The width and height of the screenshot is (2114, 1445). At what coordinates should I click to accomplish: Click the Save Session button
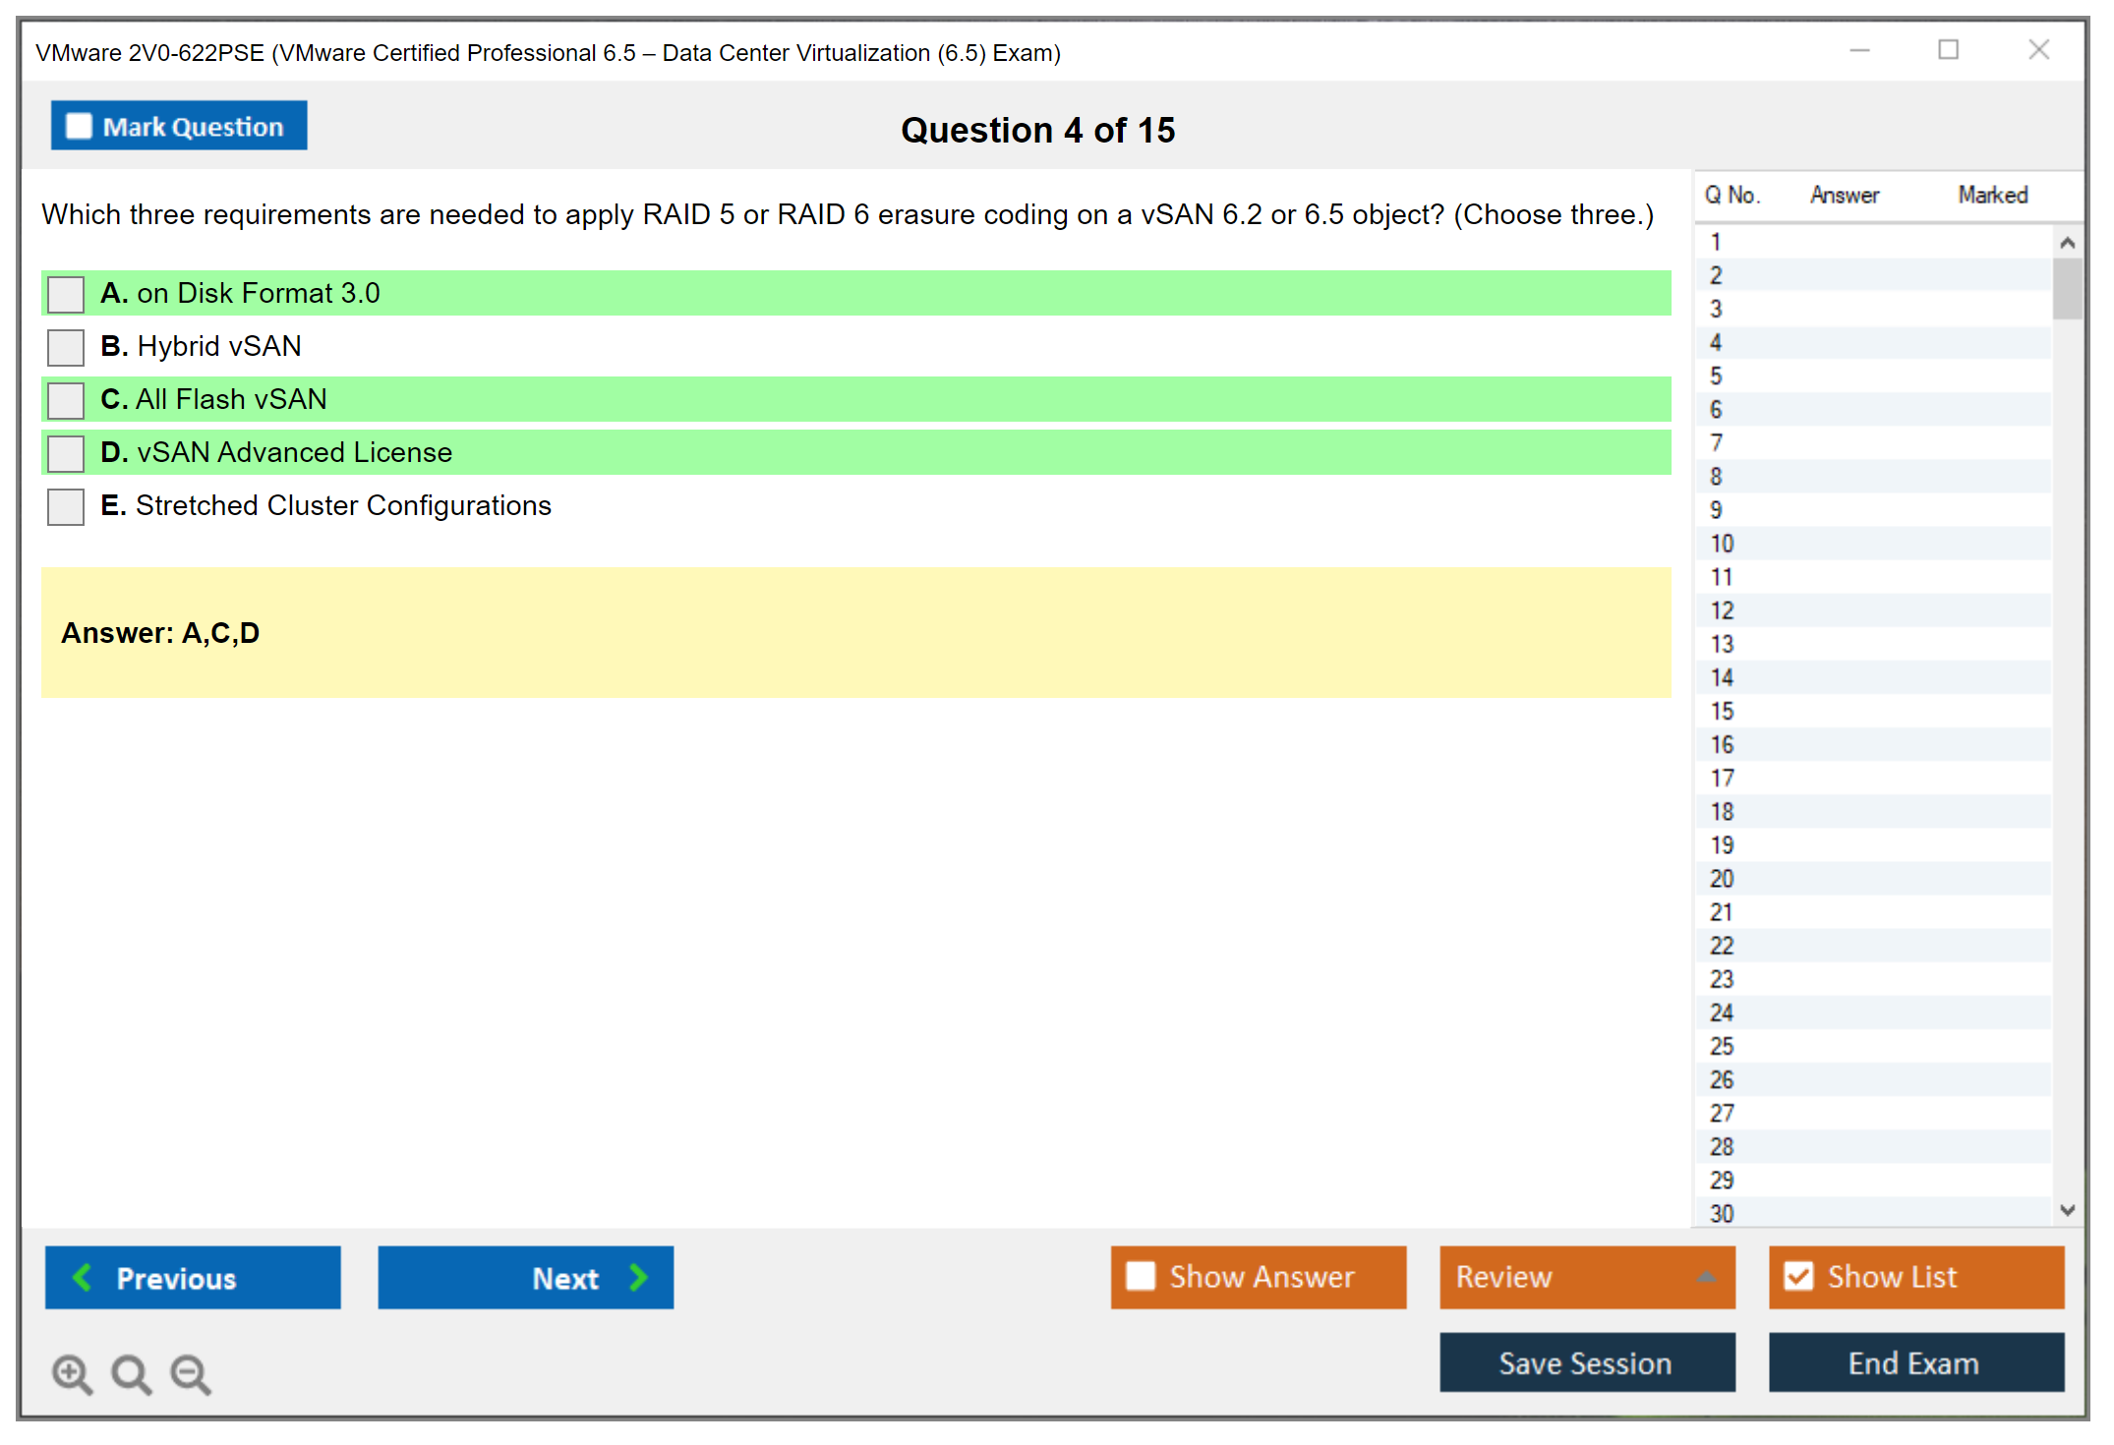coord(1586,1362)
